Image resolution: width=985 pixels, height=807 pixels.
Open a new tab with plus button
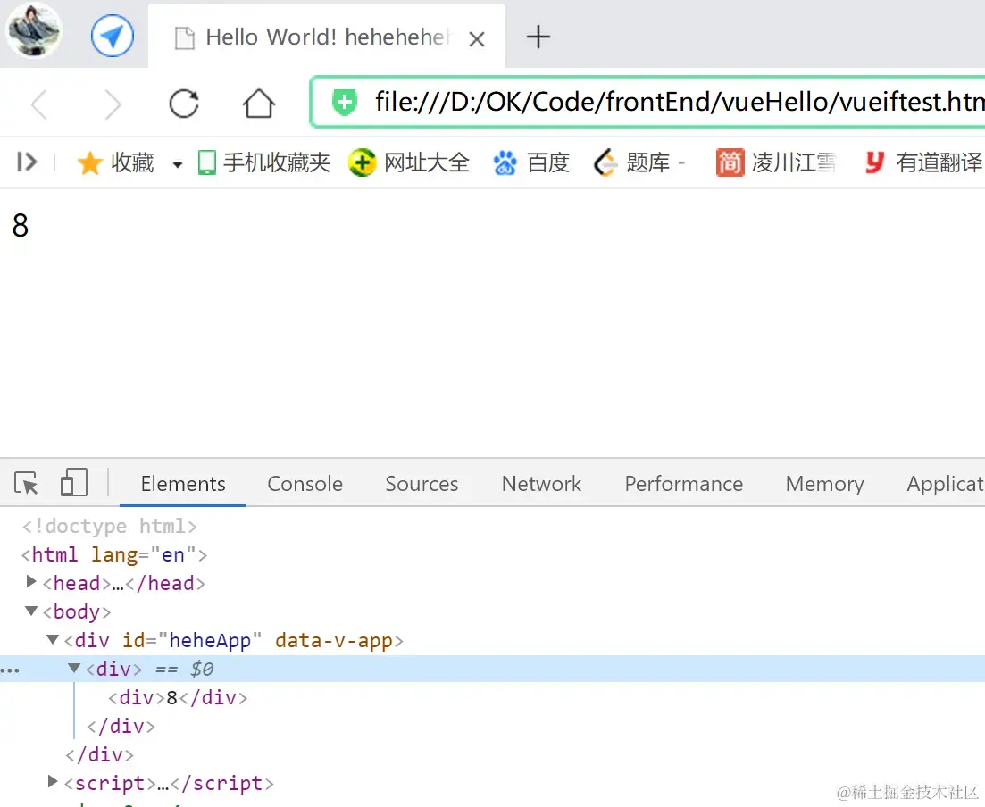pyautogui.click(x=538, y=37)
